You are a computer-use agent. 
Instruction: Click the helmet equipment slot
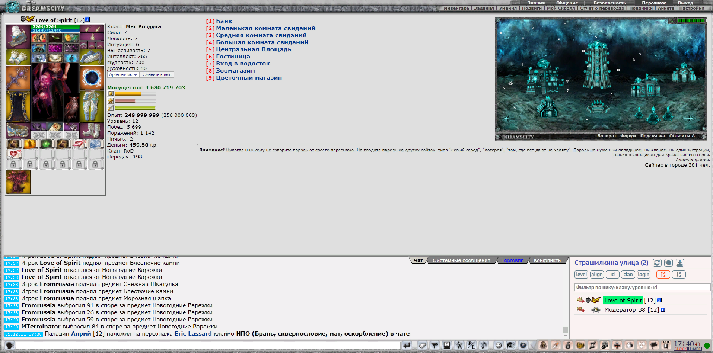[18, 36]
